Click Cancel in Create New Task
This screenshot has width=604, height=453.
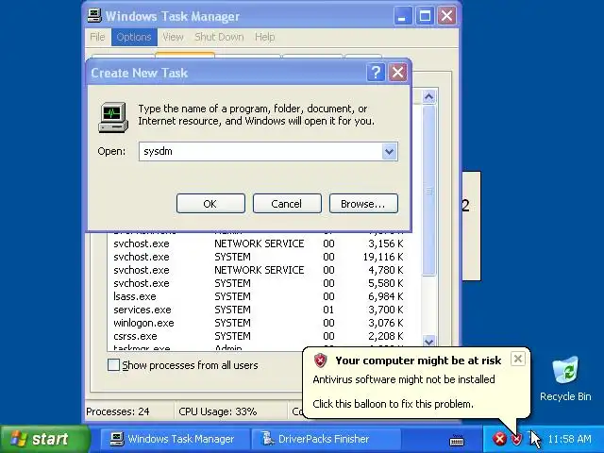[x=287, y=204]
